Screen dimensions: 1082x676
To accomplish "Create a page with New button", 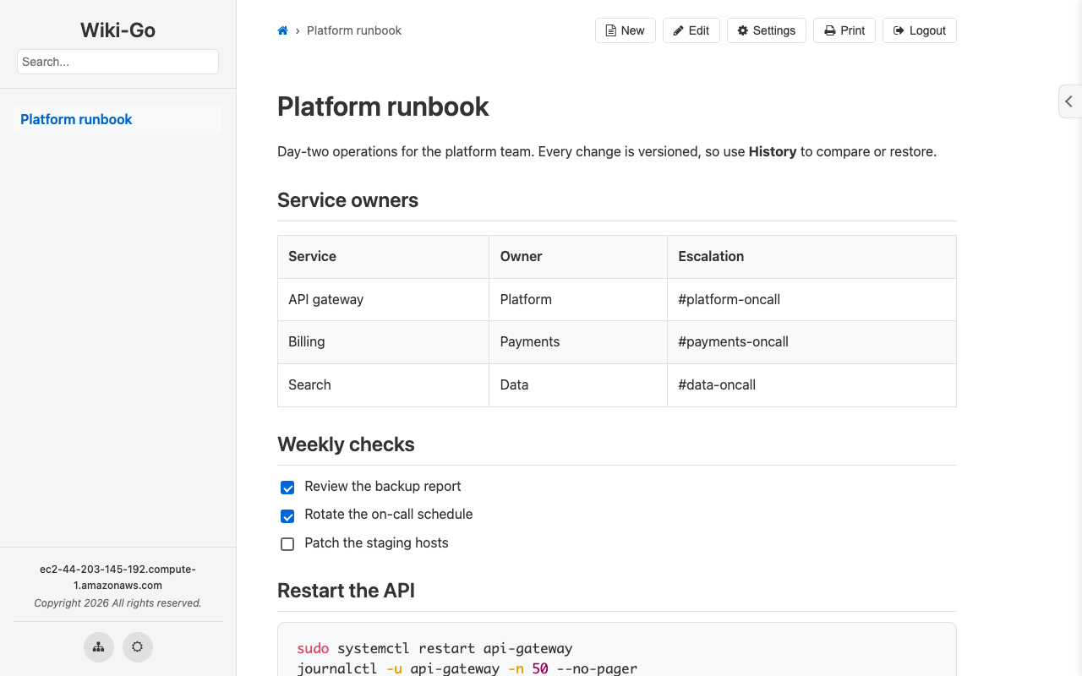I will (626, 30).
